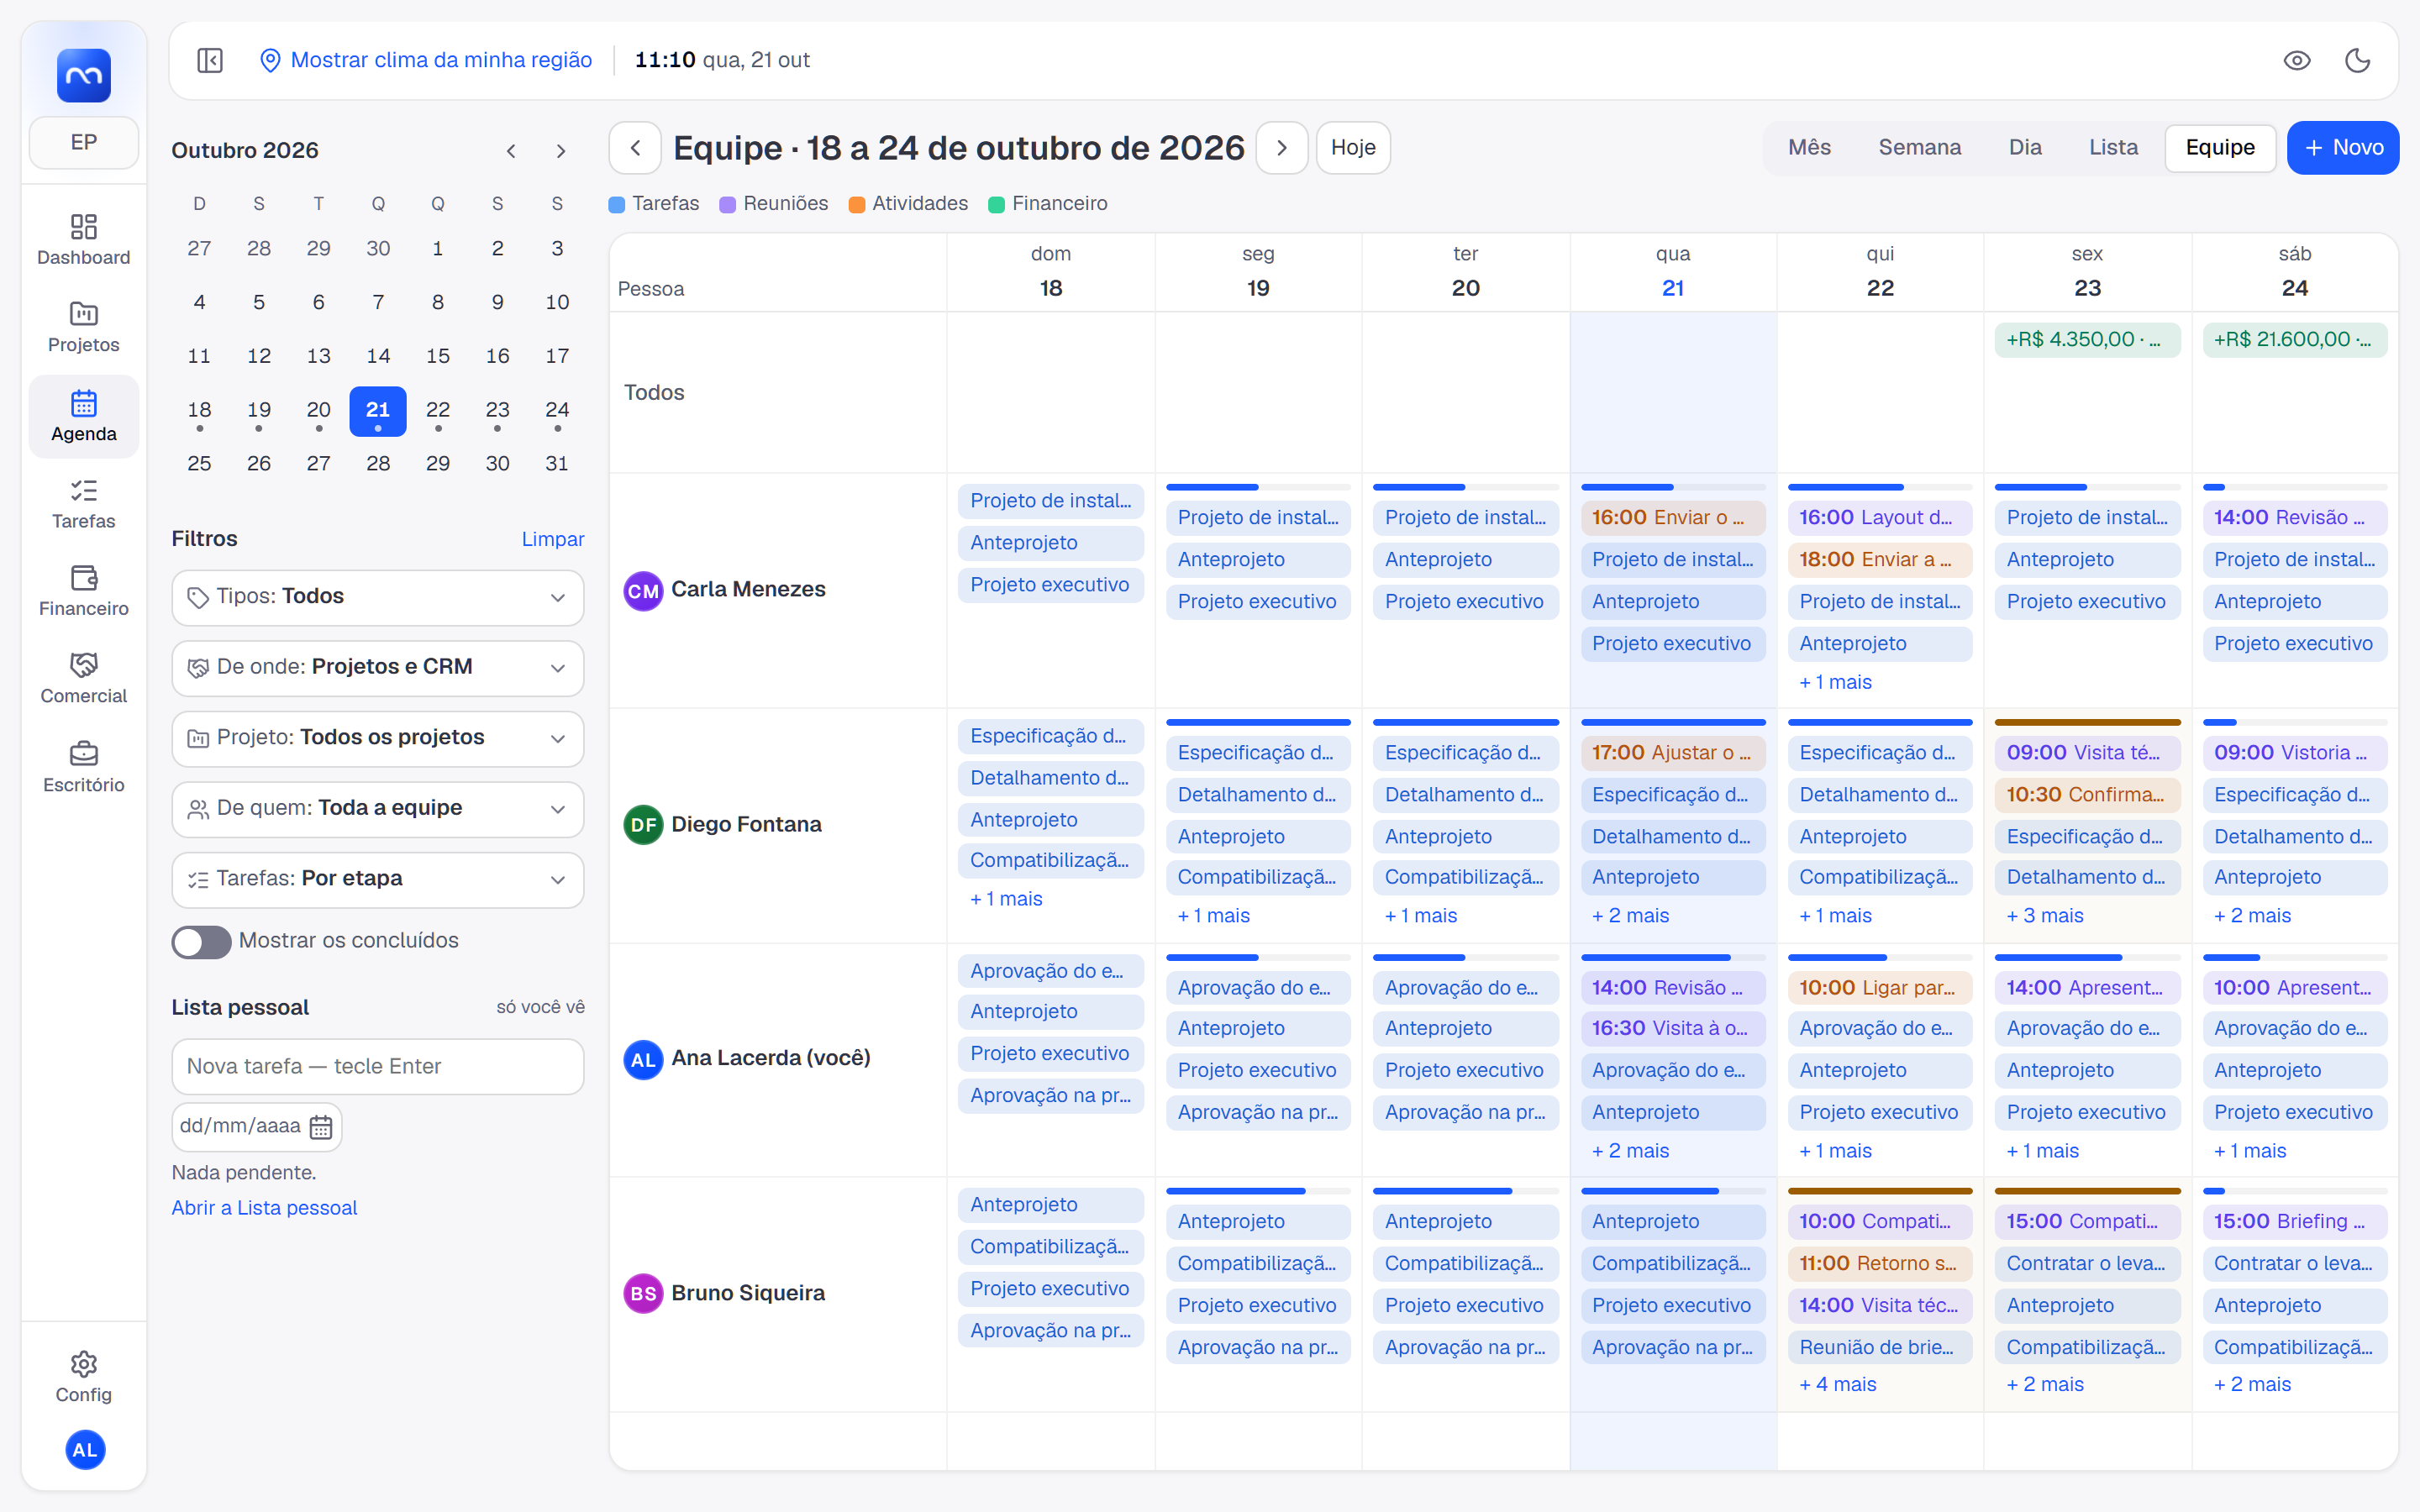Switch to Semana view tab
The image size is (2420, 1512).
tap(1919, 148)
